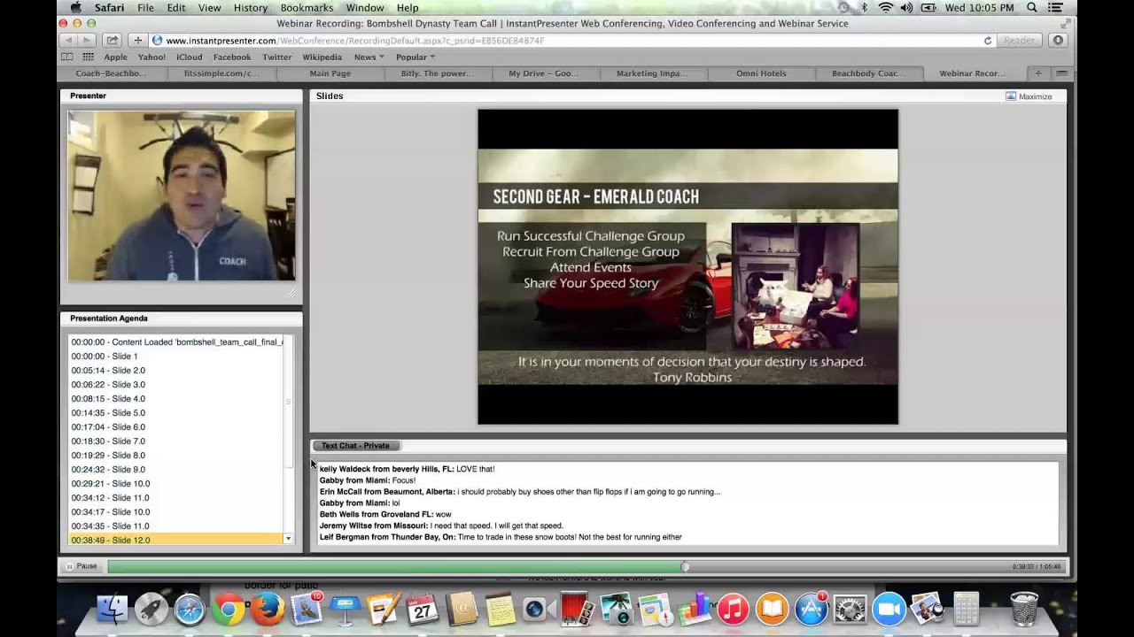Click the Safari share button

click(112, 41)
